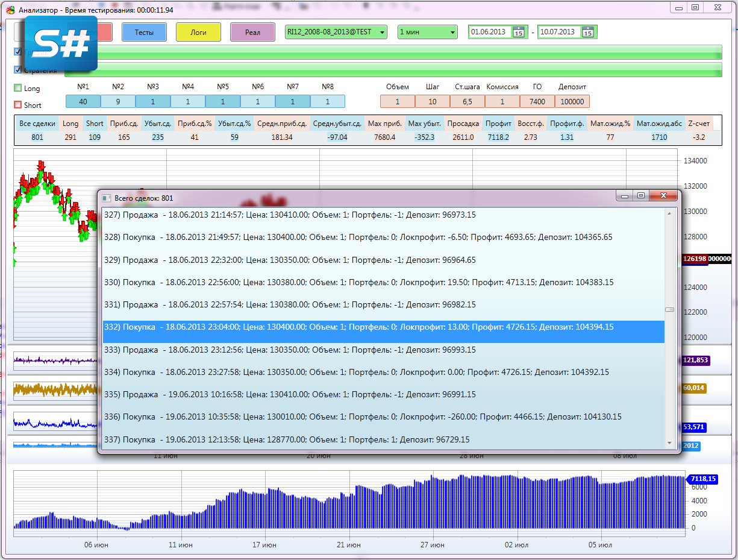Image resolution: width=738 pixels, height=560 pixels.
Task: Click scroll-up arrow in trades list
Action: click(669, 213)
